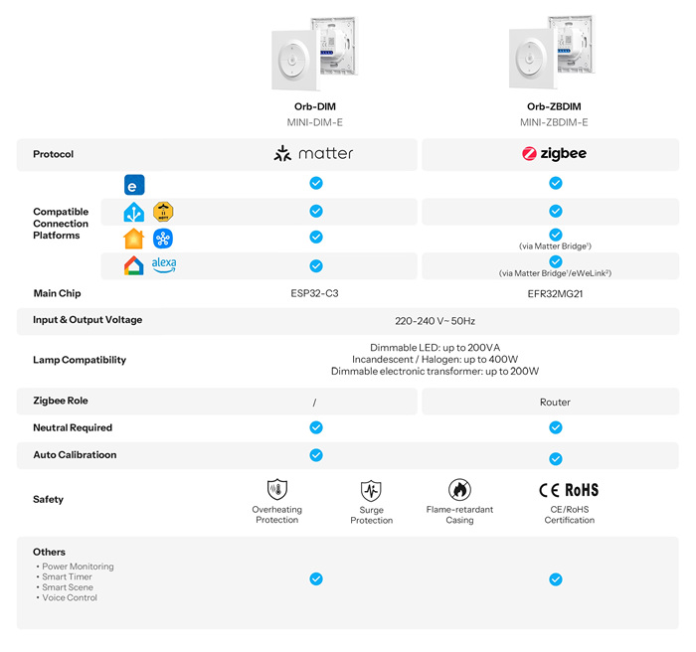Click Orb-ZBDIM Auto Calibration checkmark
Viewport: 696px width, 652px height.
[x=556, y=458]
